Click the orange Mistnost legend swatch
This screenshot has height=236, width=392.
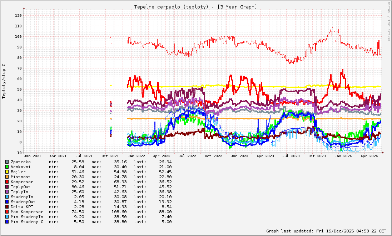pos(7,177)
